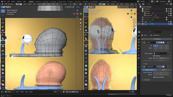Image resolution: width=173 pixels, height=97 pixels.
Task: Toggle camera view icon in left viewport
Action: 80,26
